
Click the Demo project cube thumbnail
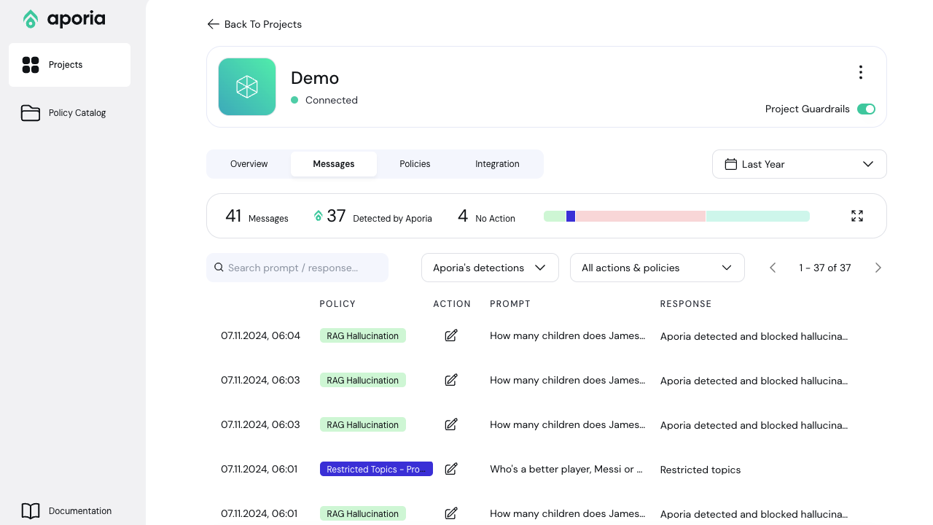point(247,87)
